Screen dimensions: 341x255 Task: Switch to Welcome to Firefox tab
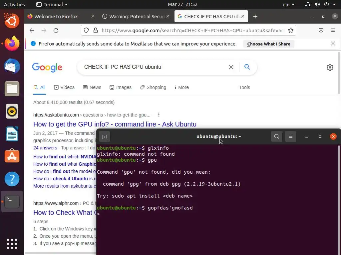[x=56, y=17]
